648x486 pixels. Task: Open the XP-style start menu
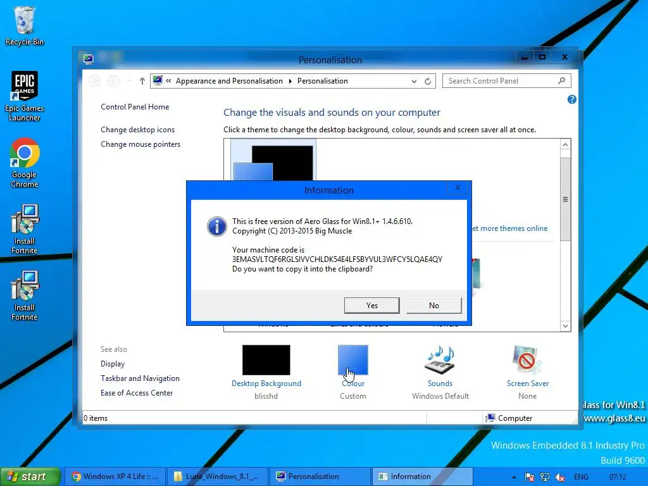coord(30,477)
